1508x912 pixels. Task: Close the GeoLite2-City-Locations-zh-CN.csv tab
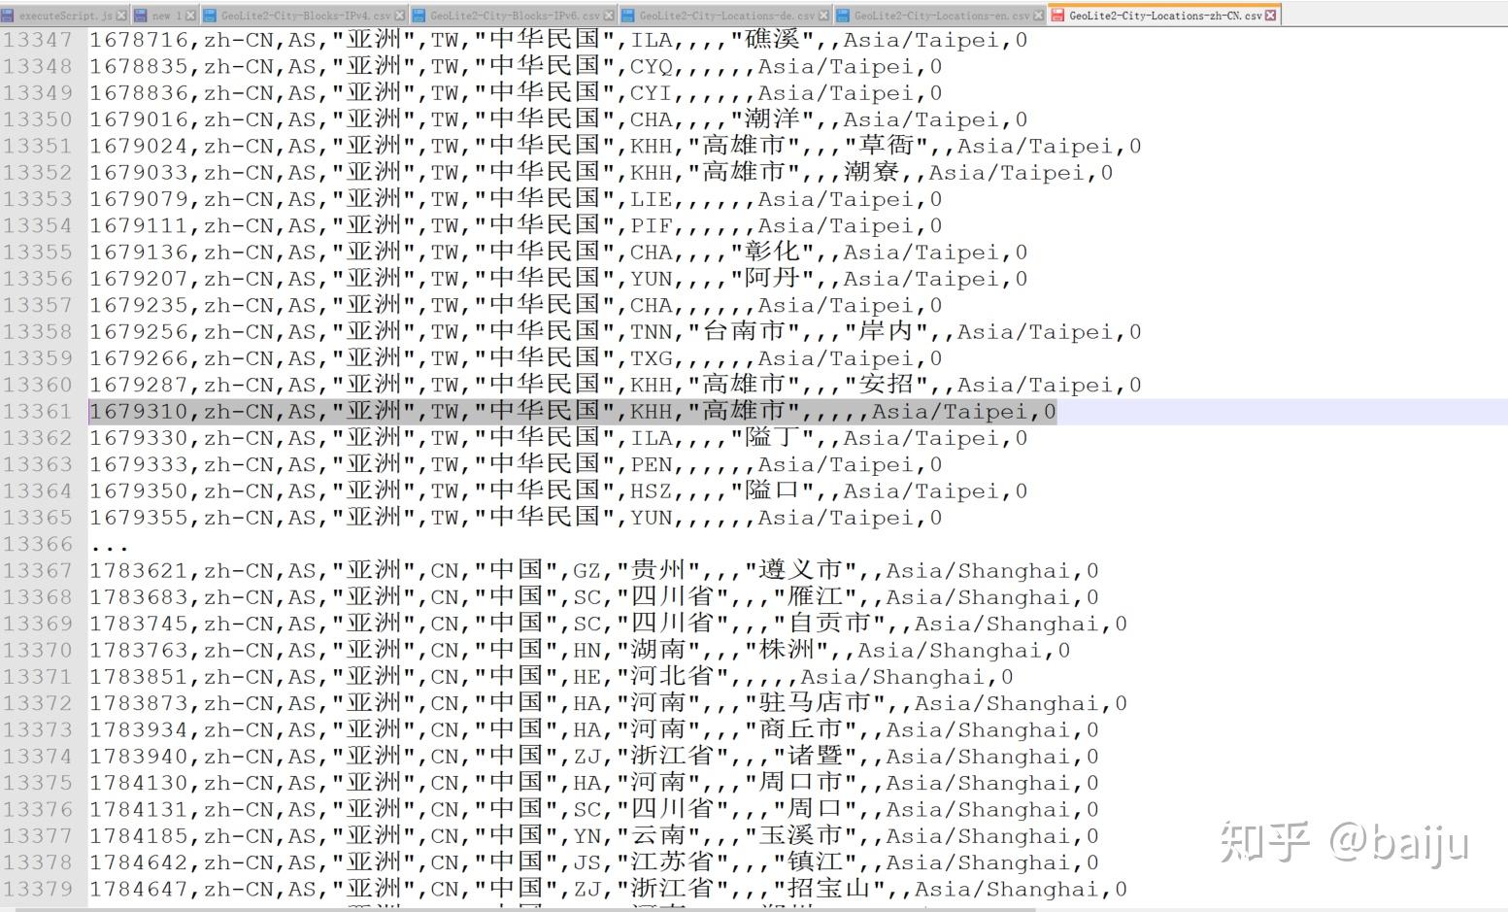click(x=1272, y=16)
